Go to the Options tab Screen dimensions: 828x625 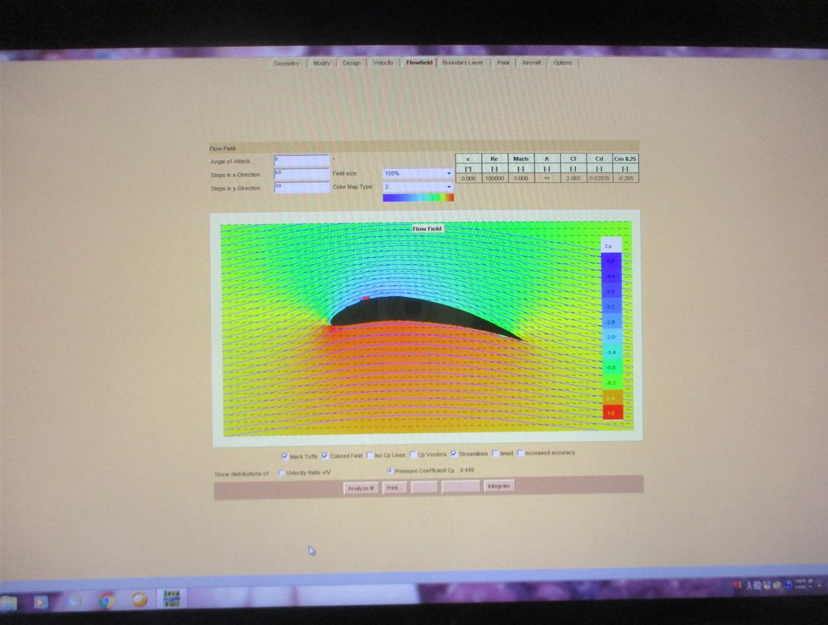pos(563,62)
